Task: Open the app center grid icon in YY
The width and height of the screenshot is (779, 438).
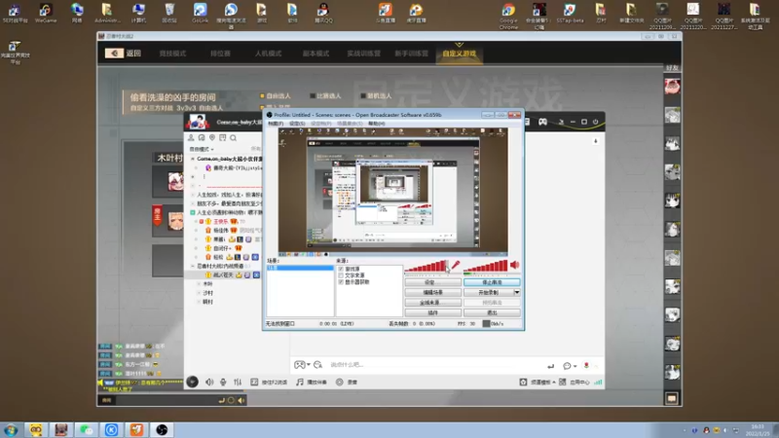Action: (563, 382)
